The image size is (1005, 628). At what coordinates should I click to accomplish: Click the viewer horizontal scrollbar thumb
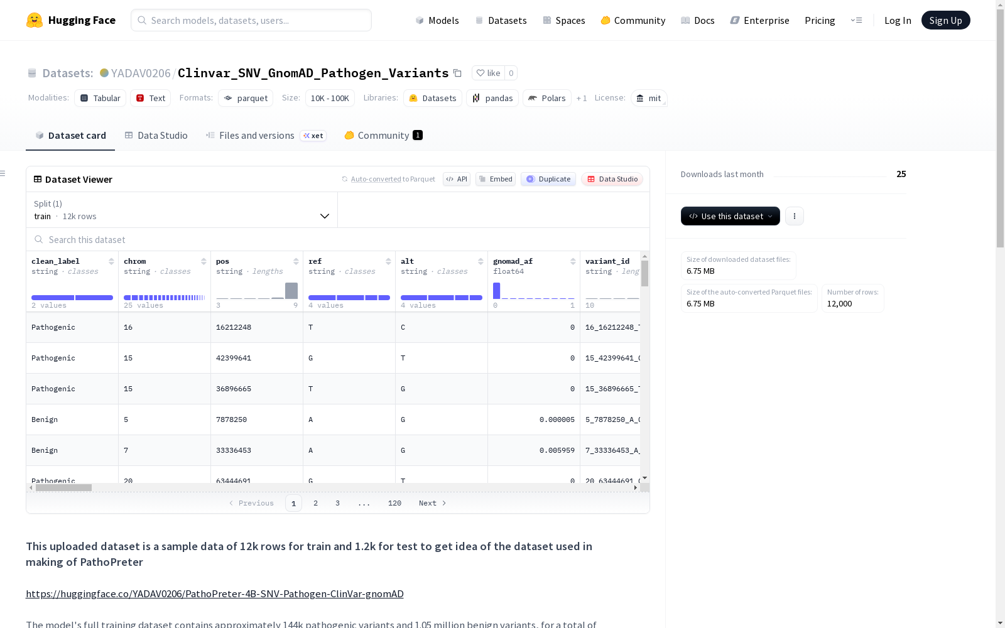click(x=63, y=487)
